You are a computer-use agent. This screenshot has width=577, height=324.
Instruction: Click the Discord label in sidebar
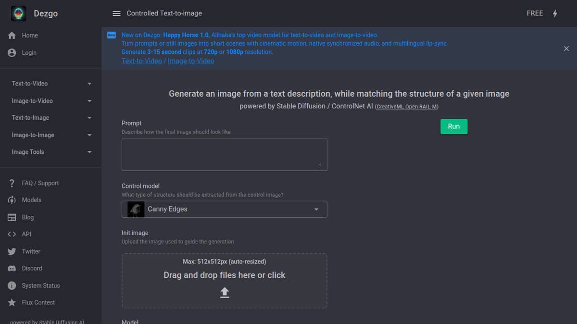coord(32,268)
